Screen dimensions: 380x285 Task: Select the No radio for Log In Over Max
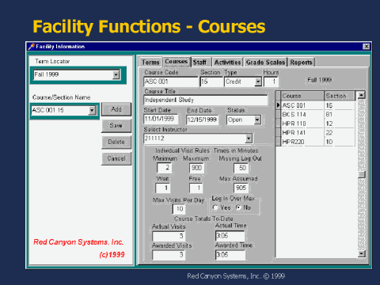pos(238,207)
